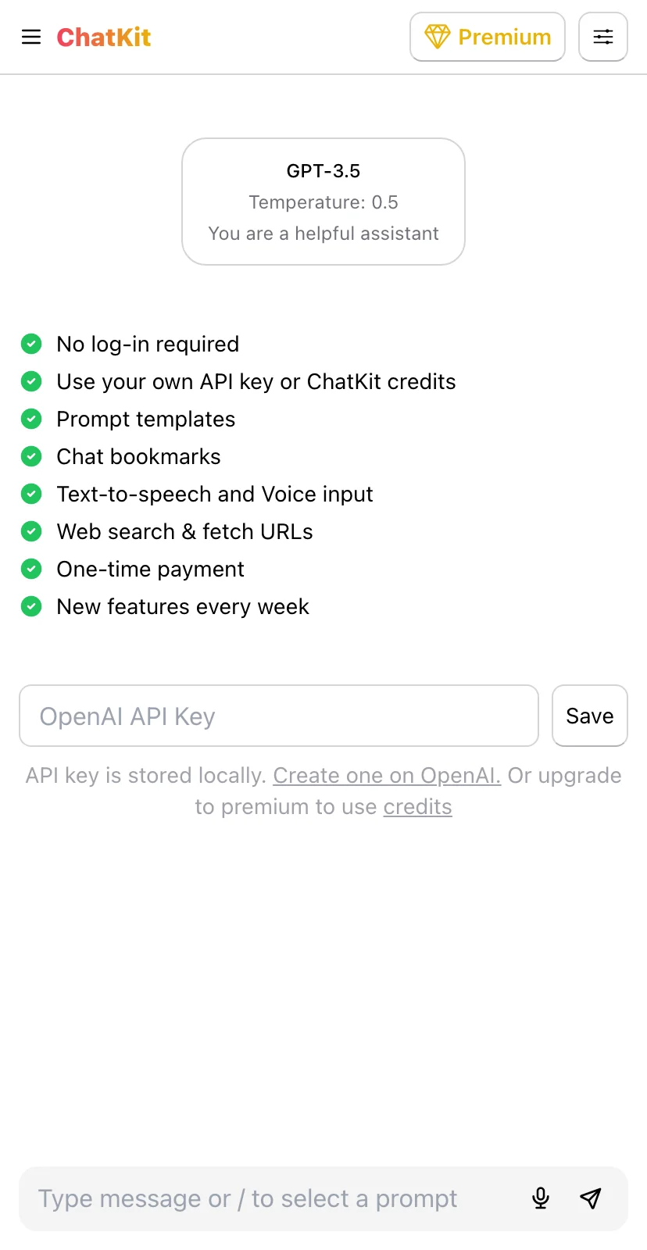
Task: Click the Temperature: 0.5 text
Action: click(x=323, y=202)
